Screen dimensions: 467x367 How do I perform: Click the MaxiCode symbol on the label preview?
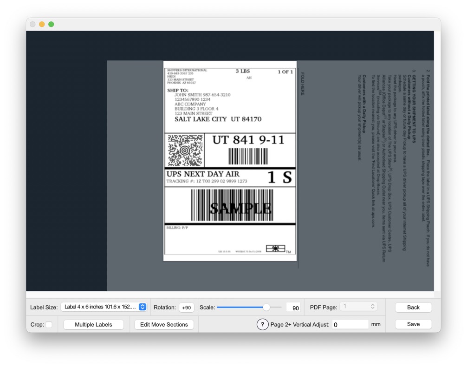[185, 151]
